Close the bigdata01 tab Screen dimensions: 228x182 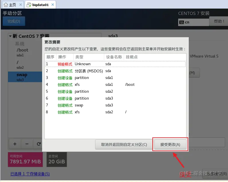pos(53,5)
